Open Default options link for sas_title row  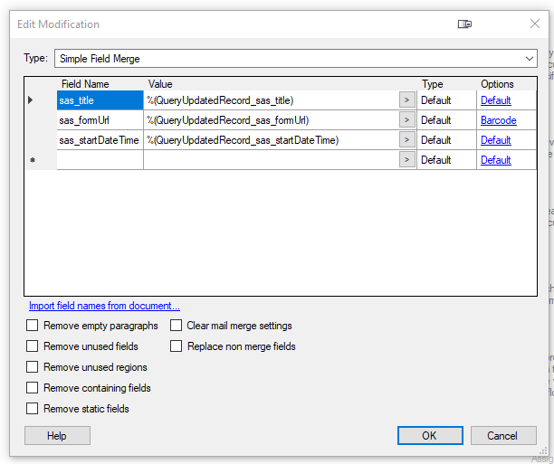(x=495, y=100)
